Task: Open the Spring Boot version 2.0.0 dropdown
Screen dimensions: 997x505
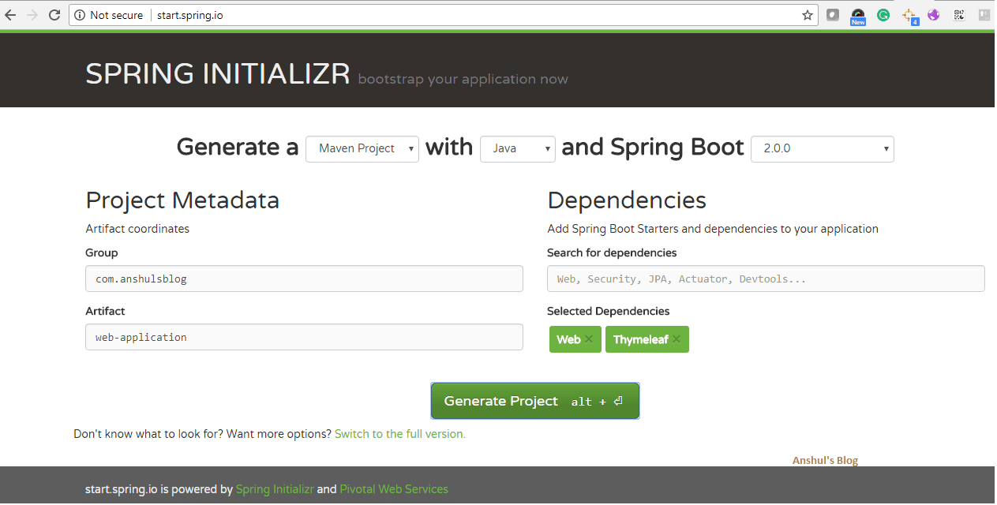Action: 823,148
